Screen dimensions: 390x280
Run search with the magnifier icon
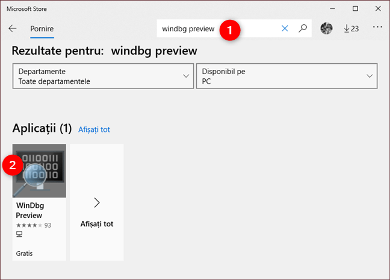(x=303, y=28)
